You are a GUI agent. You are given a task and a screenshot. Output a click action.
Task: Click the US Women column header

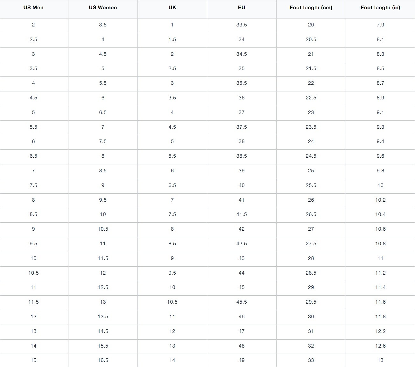[103, 8]
